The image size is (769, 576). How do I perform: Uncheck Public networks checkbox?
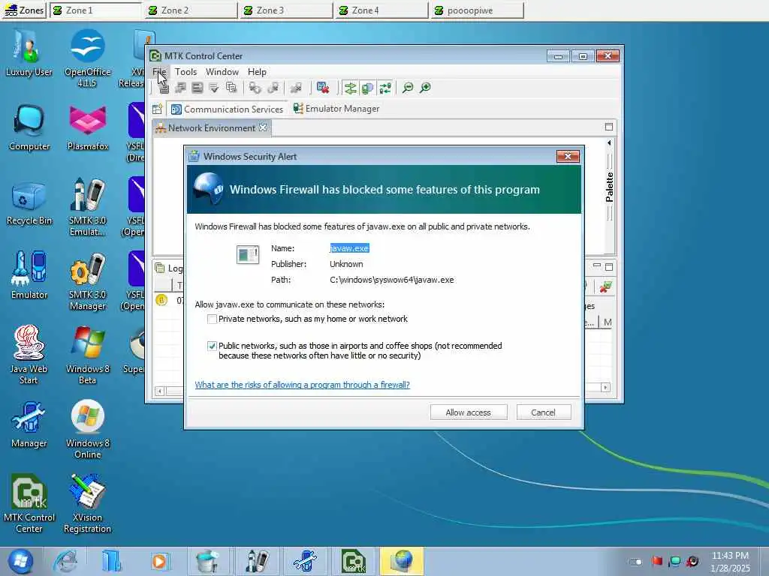(x=212, y=346)
